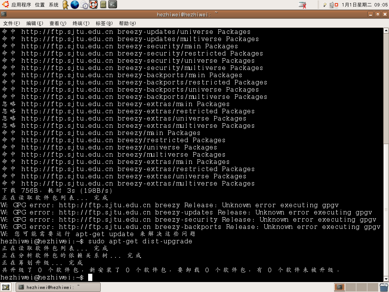Click the 'breezy-security/main Packages' line

click(x=120, y=46)
